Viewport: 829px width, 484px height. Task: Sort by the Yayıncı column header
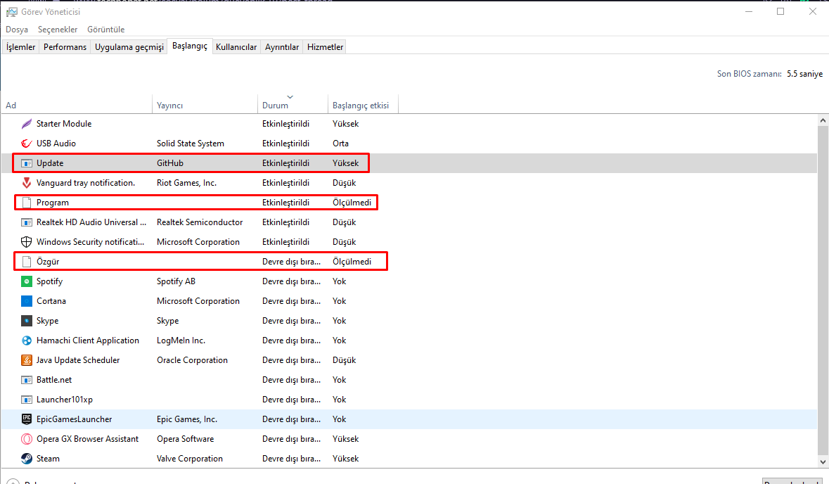205,104
